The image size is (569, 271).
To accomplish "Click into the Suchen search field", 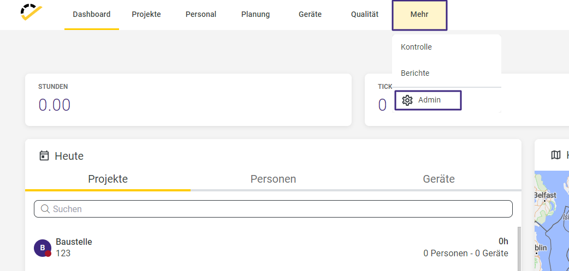I will pyautogui.click(x=273, y=209).
